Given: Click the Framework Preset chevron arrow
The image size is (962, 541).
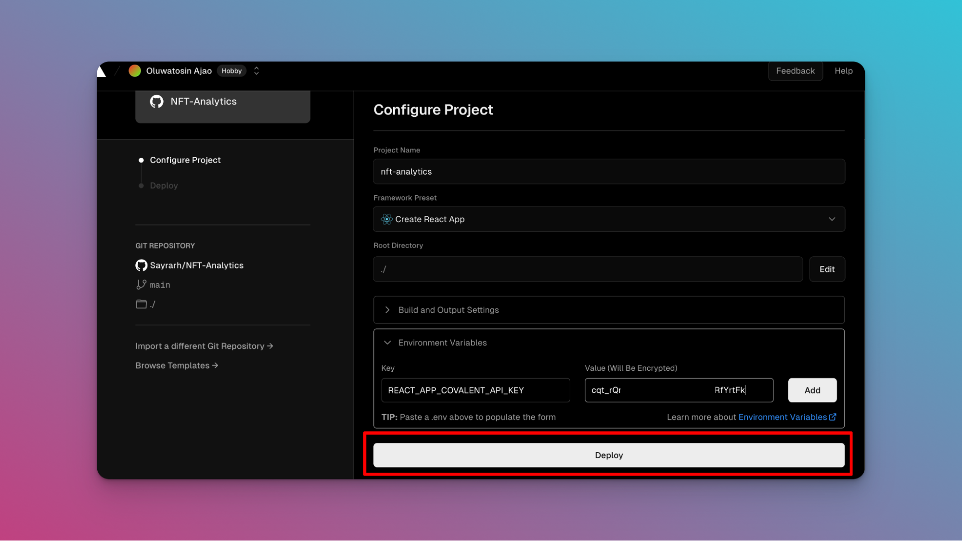Looking at the screenshot, I should click(x=832, y=219).
